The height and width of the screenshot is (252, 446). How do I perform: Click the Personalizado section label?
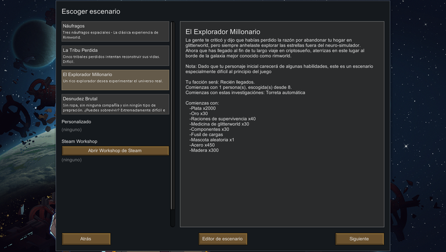pyautogui.click(x=76, y=122)
